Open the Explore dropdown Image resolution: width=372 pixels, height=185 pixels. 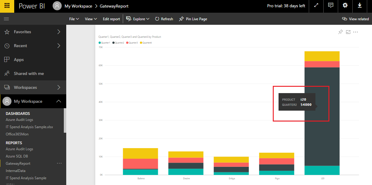[x=138, y=19]
